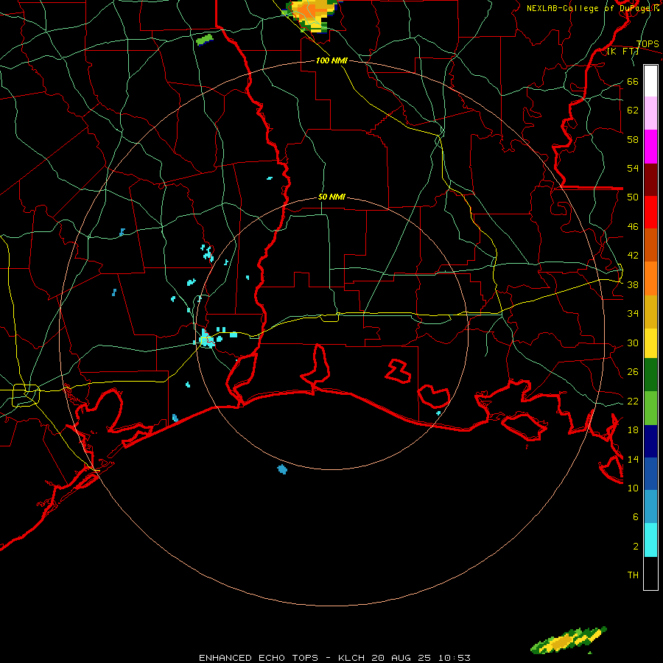Click the 38 value on the legend
663x663 pixels.
click(633, 284)
